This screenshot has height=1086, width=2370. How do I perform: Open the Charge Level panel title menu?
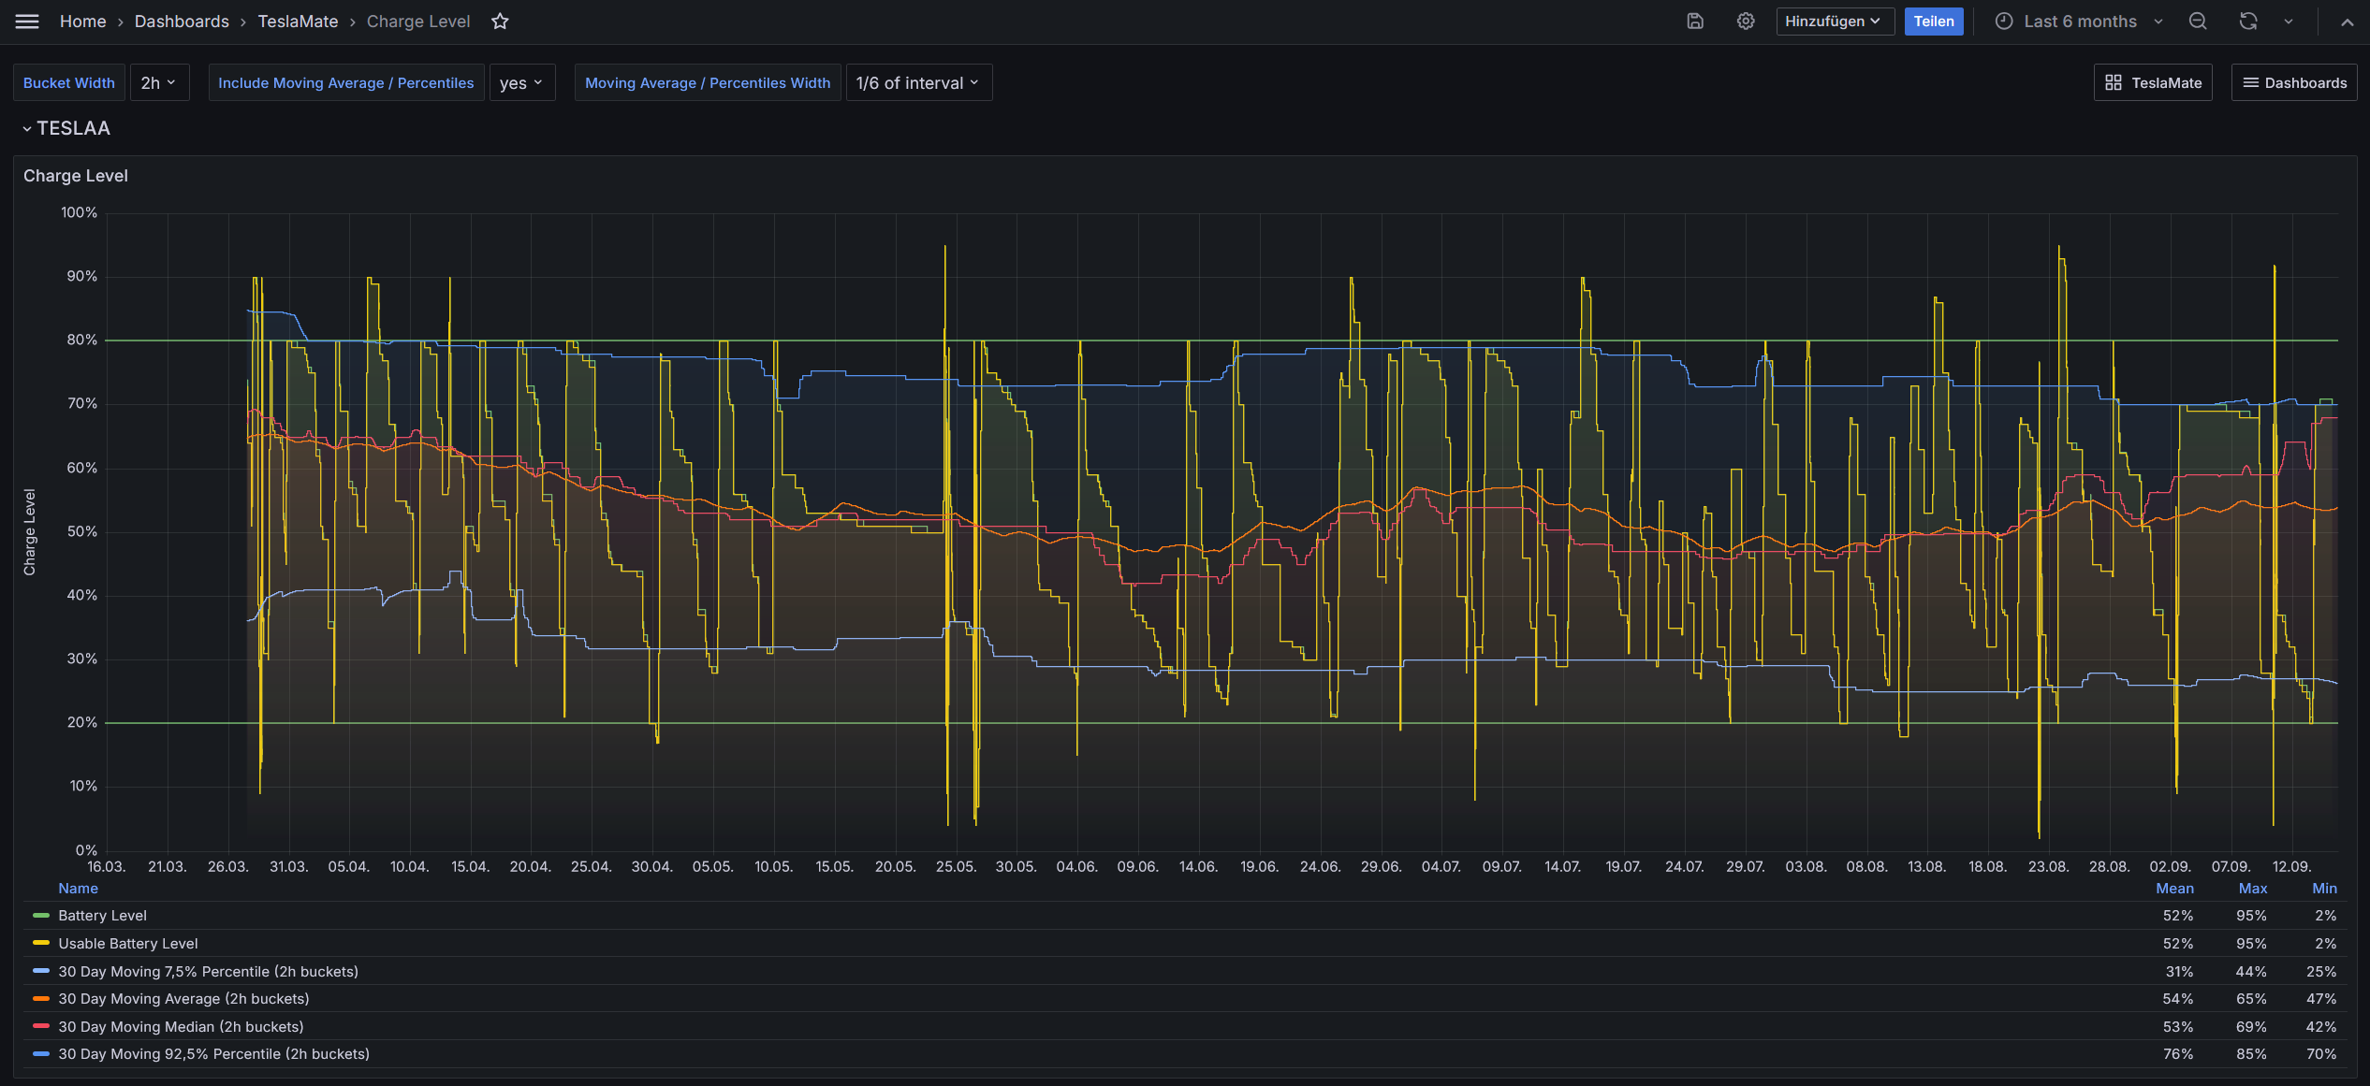point(75,176)
